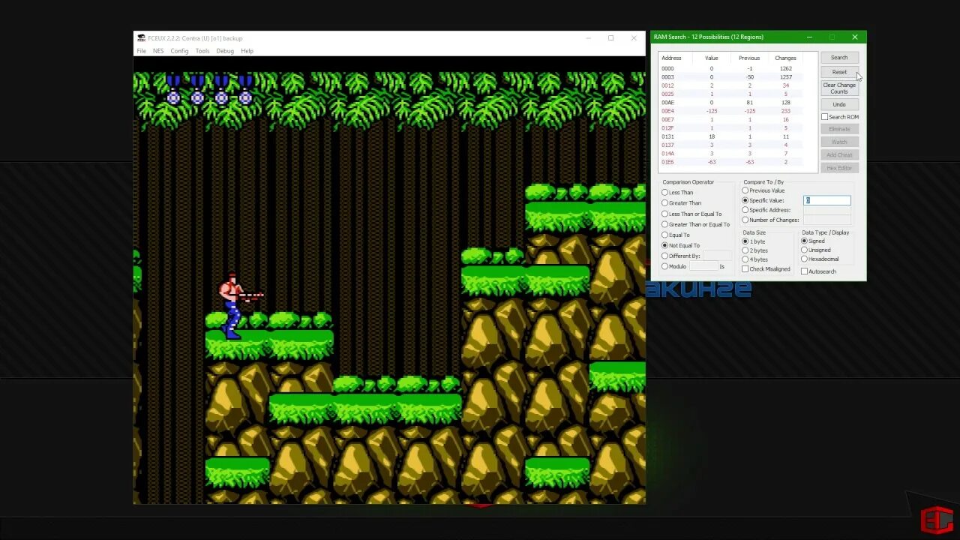
Task: Click the Value column header
Action: [x=711, y=58]
